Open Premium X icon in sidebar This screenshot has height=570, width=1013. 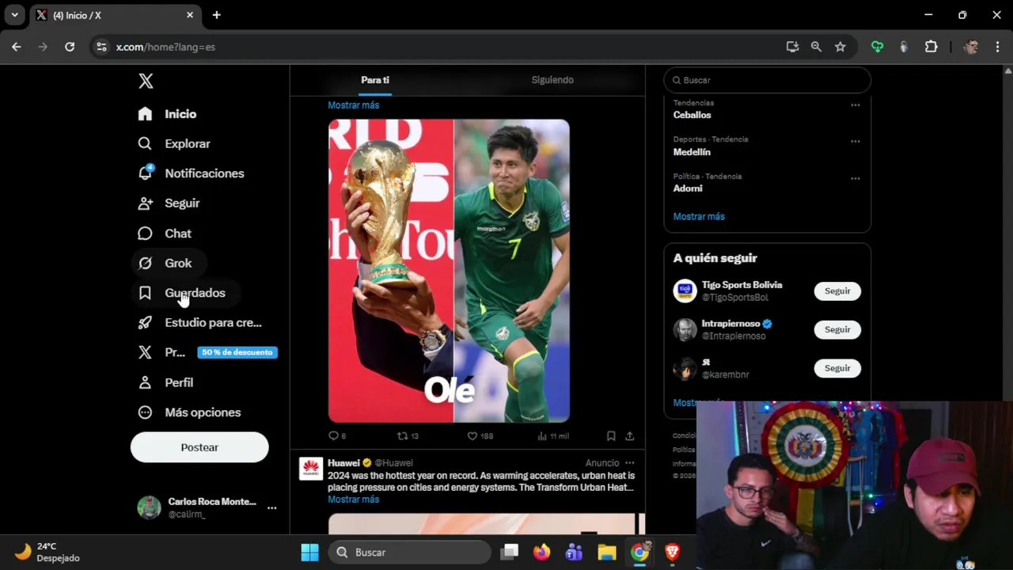tap(145, 352)
